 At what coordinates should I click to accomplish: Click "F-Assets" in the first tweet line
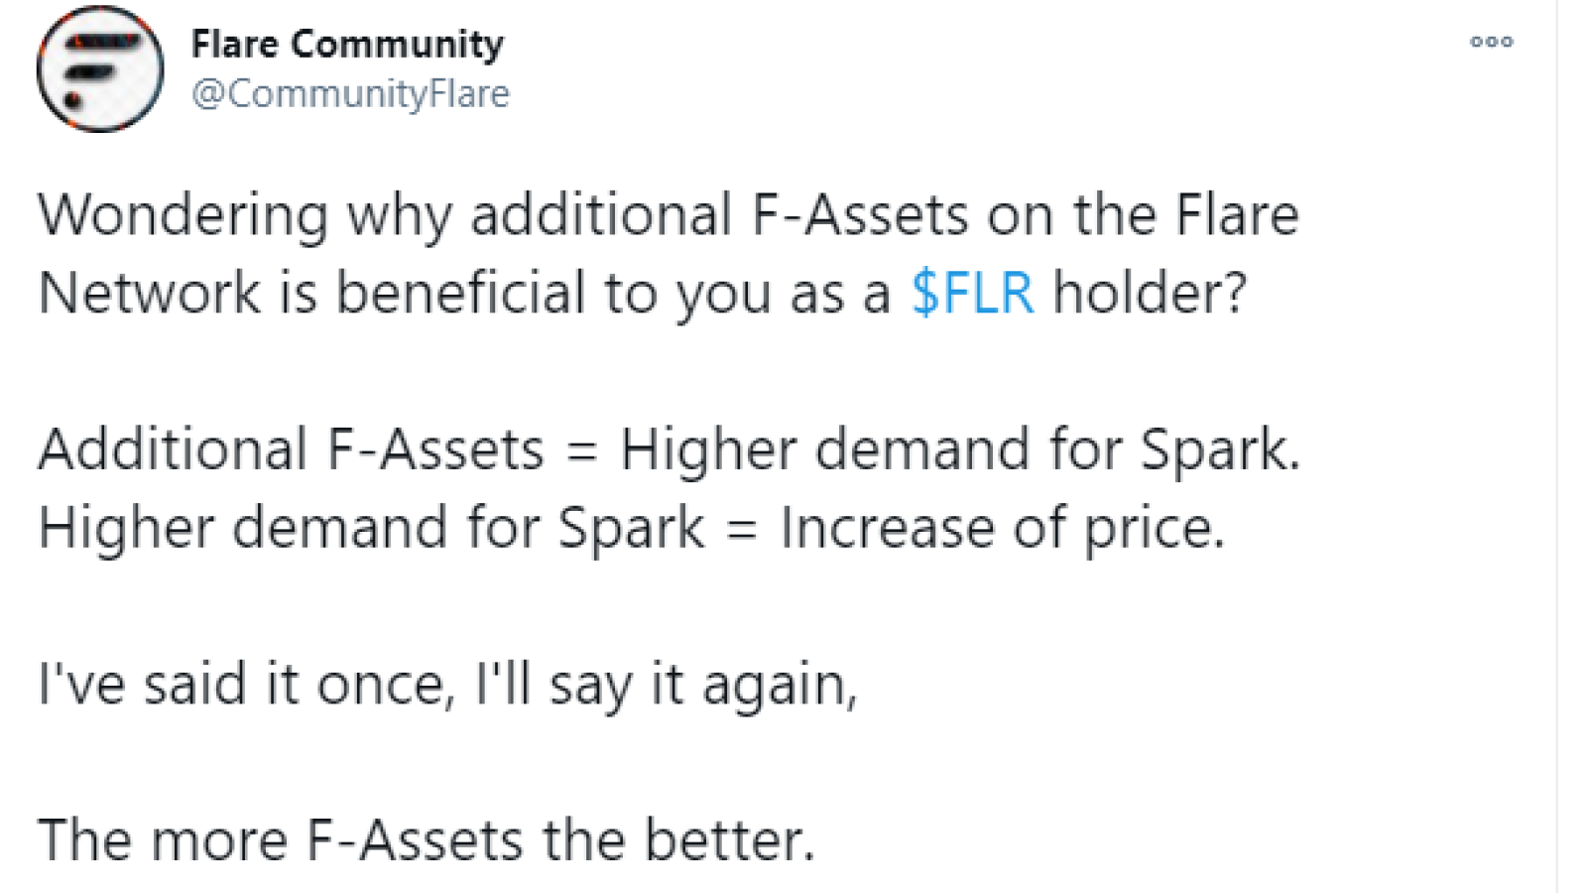pyautogui.click(x=859, y=214)
